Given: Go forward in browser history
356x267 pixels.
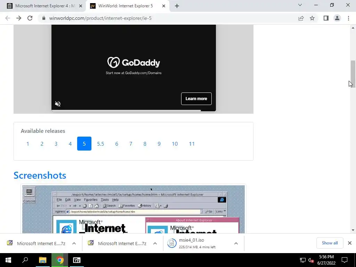Looking at the screenshot, I should (x=19, y=18).
